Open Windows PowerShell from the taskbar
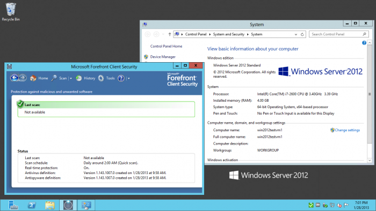This screenshot has width=376, height=211. click(x=32, y=205)
